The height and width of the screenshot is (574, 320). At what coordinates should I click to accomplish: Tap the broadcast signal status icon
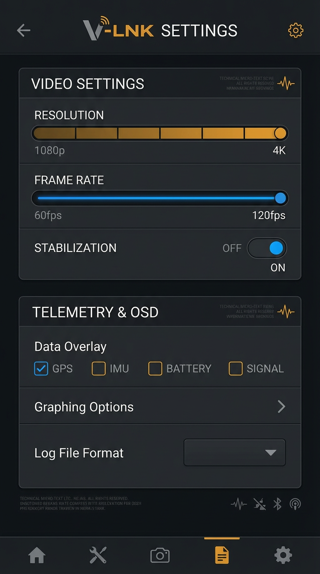point(295,504)
